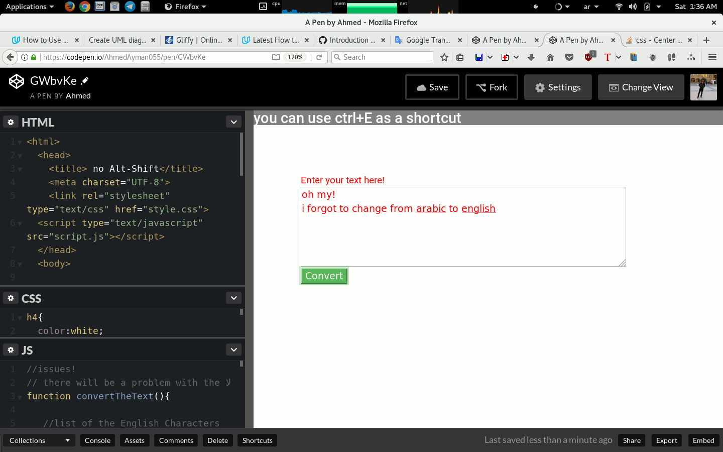Image resolution: width=723 pixels, height=452 pixels.
Task: Switch 'ar' keyboard layout indicator
Action: (591, 7)
